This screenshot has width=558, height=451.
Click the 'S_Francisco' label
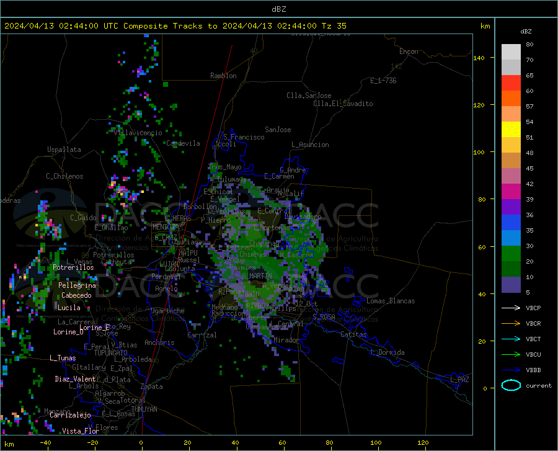[244, 137]
